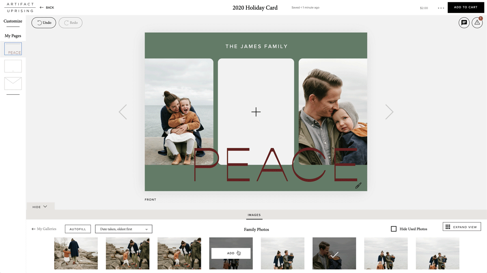This screenshot has height=273, width=487.
Task: Return to My Galleries
Action: tap(44, 229)
